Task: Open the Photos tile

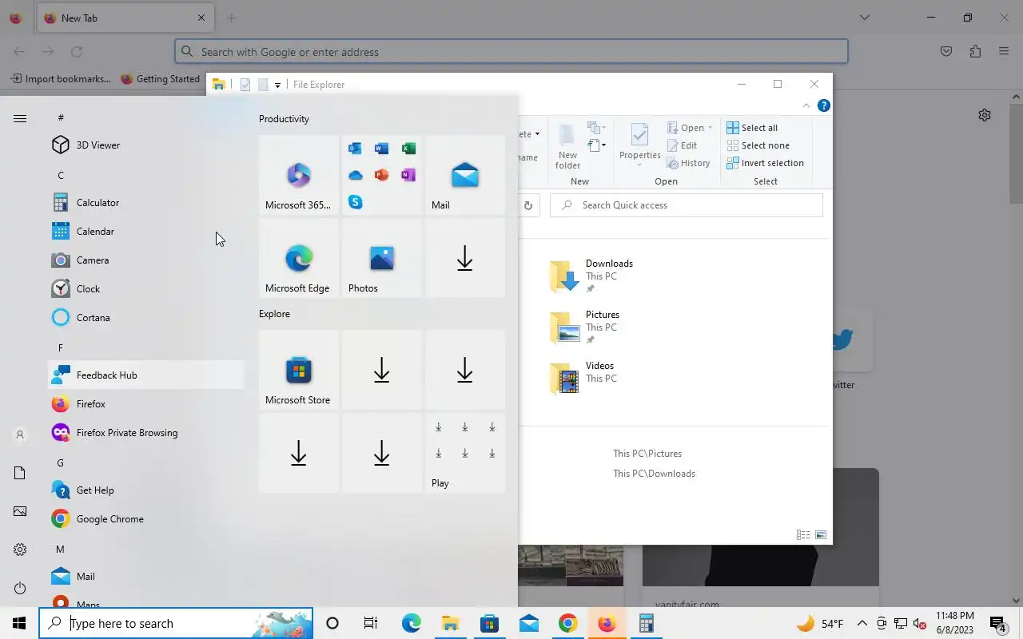Action: [382, 258]
